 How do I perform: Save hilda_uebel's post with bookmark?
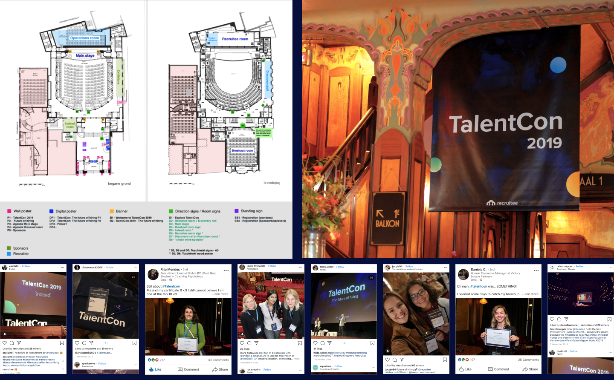pyautogui.click(x=372, y=343)
